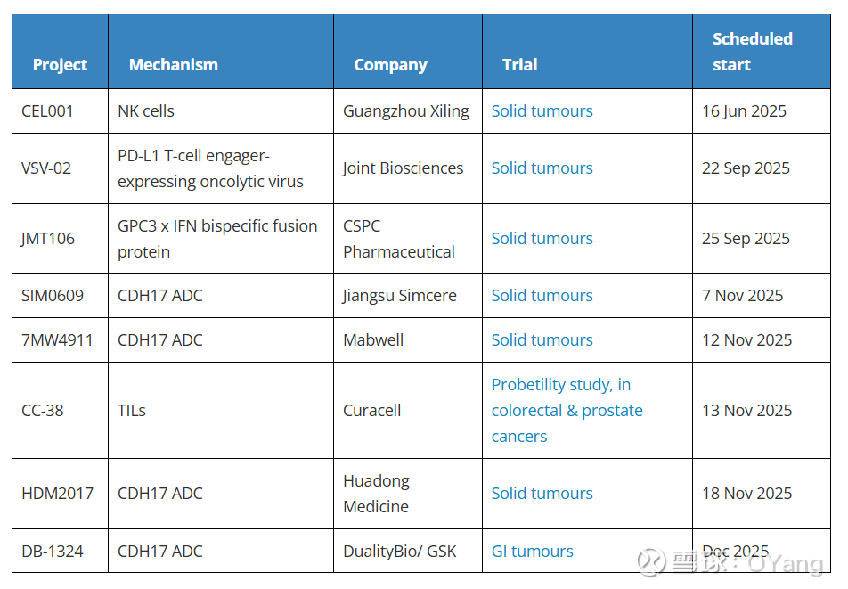Select the Trial column header
Viewport: 848px width, 589px height.
(519, 65)
